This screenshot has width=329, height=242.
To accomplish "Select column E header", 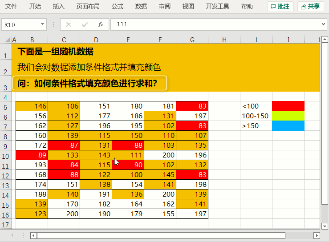I will pos(128,40).
